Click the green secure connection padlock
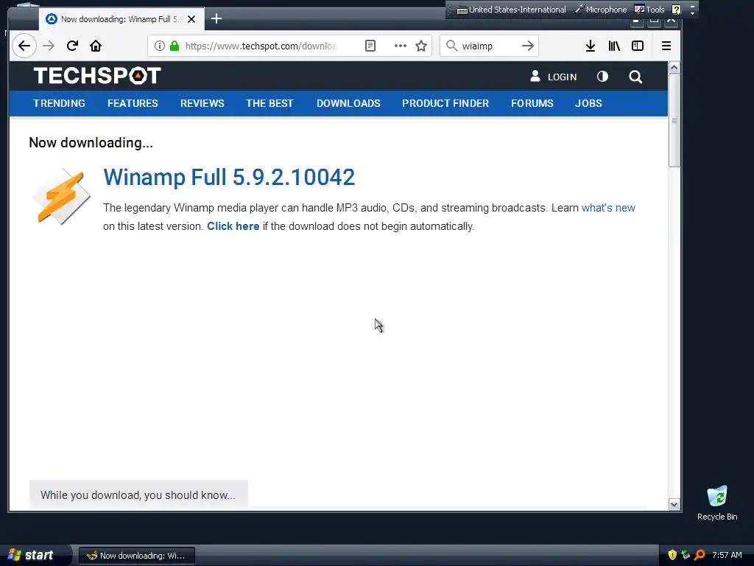Viewport: 754px width, 566px height. click(x=175, y=46)
